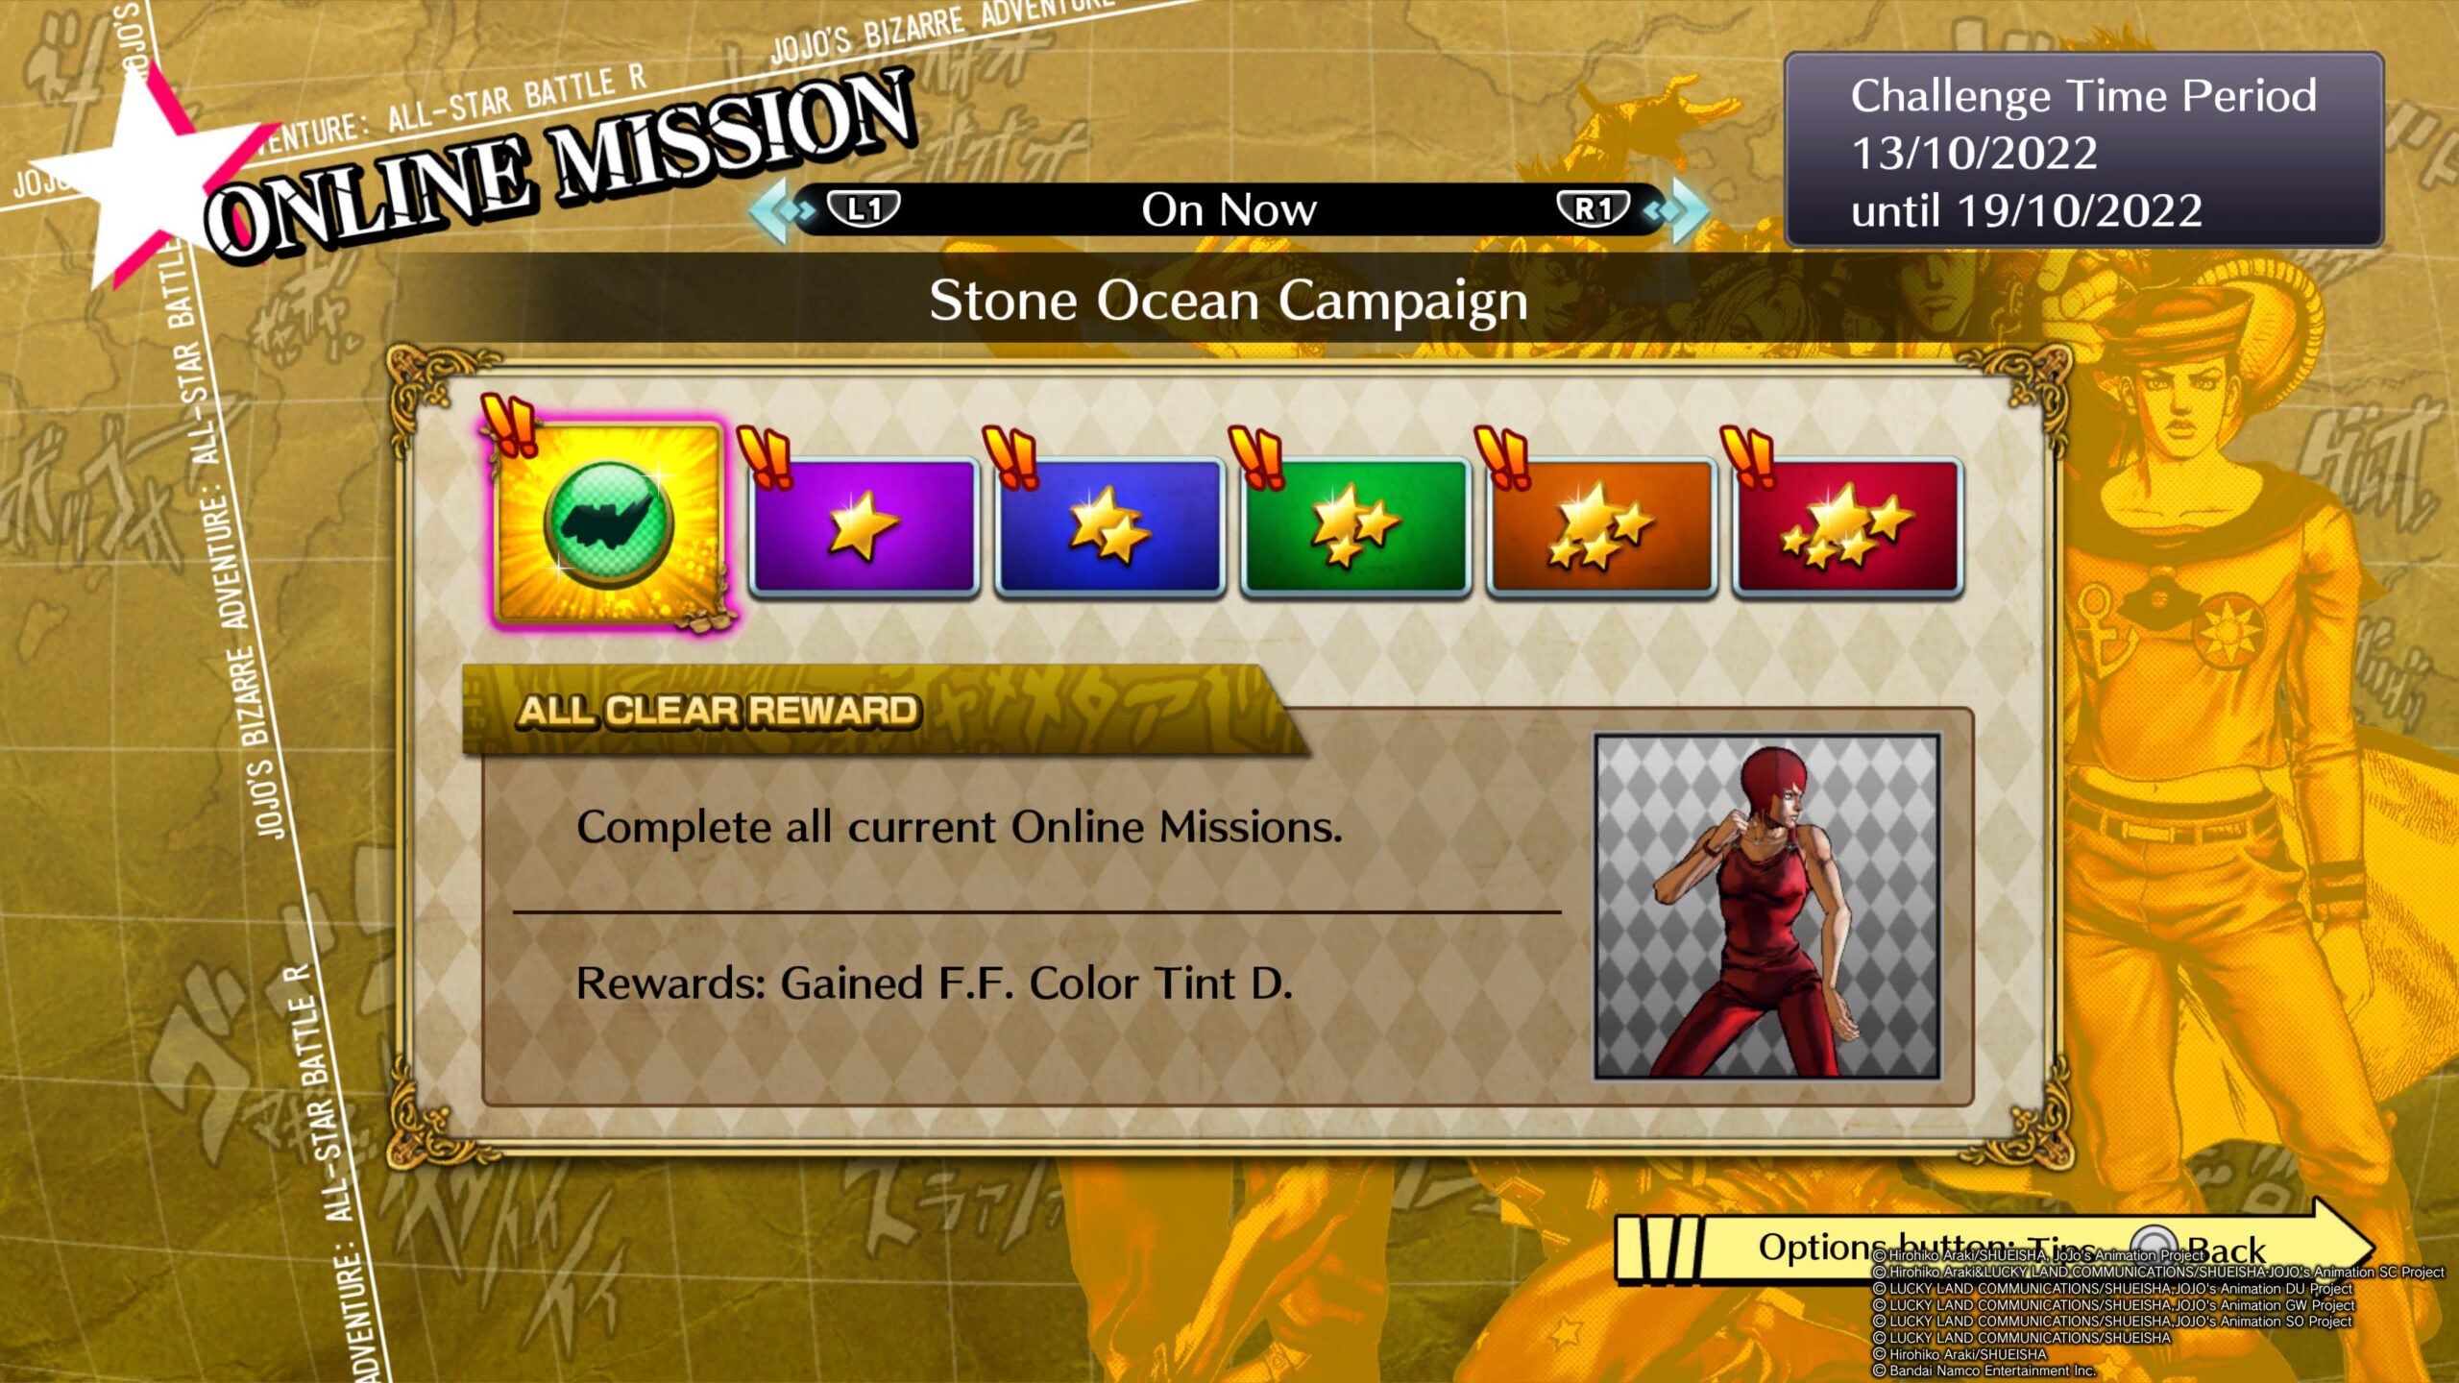Go to previous mission period with left arrow
Viewport: 2459px width, 1383px height.
coord(778,209)
